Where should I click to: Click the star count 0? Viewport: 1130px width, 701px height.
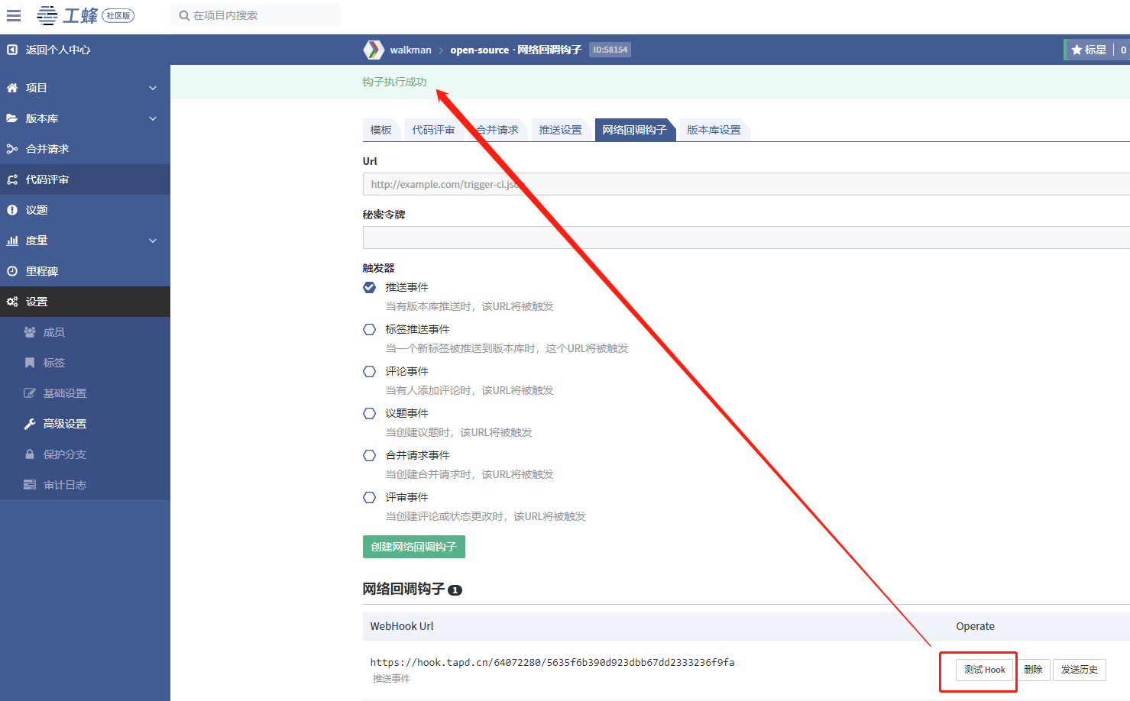[x=1123, y=50]
